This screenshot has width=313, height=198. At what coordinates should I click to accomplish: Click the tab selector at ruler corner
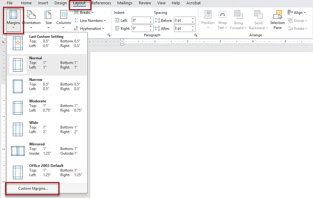pyautogui.click(x=3, y=42)
